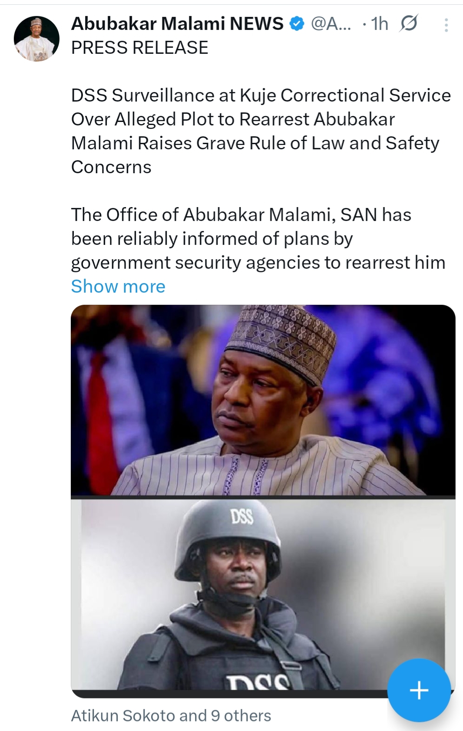463x731 pixels.
Task: Open the three-dot more options menu
Action: [446, 25]
